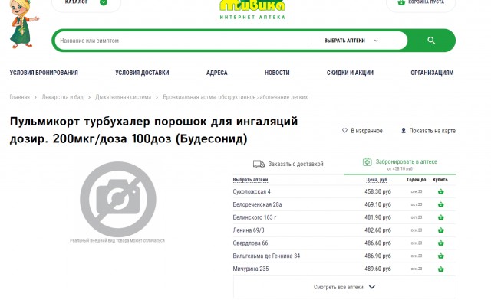
Task: Select pharmacy Белореченская 28а
Action: pos(257,204)
